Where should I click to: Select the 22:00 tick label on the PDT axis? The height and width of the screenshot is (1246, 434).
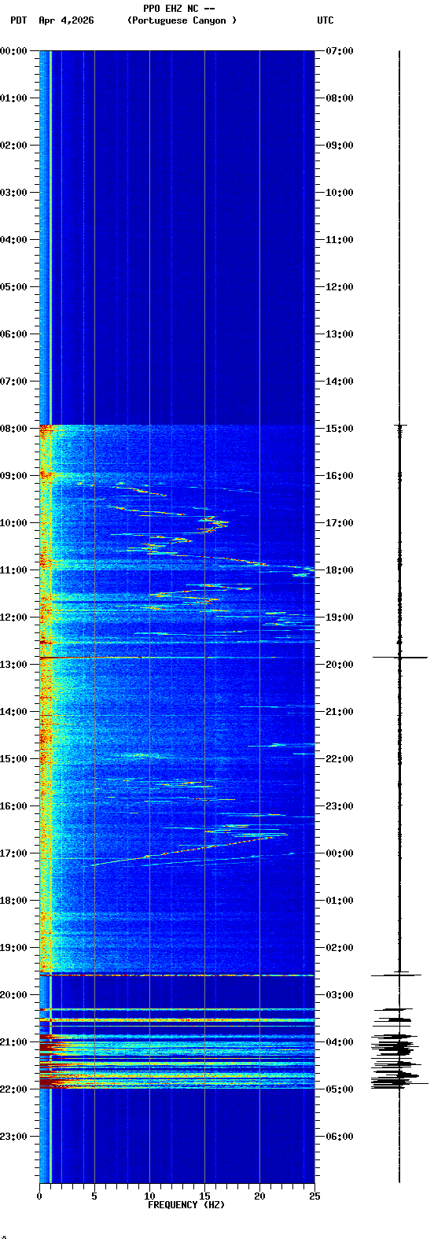click(x=14, y=1089)
